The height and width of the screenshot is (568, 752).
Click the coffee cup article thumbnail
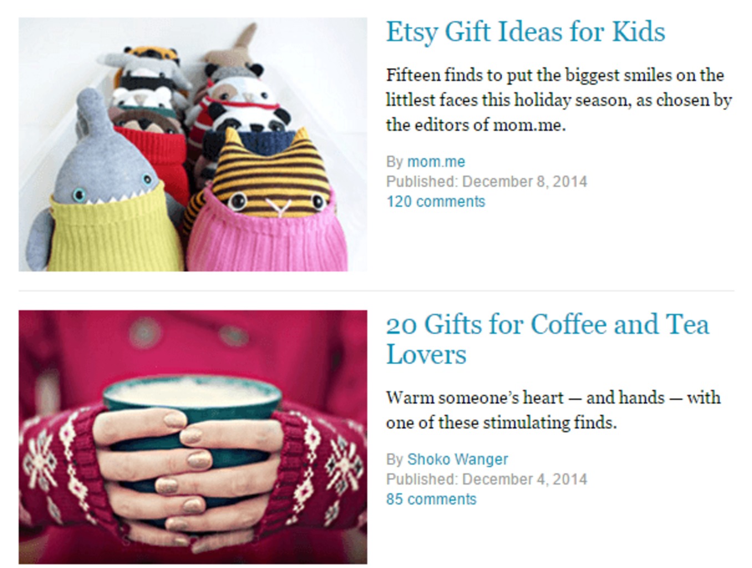point(193,437)
